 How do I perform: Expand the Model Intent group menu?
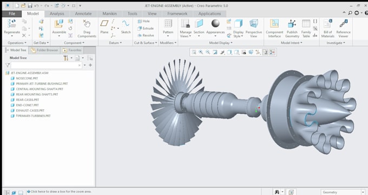(x=292, y=43)
